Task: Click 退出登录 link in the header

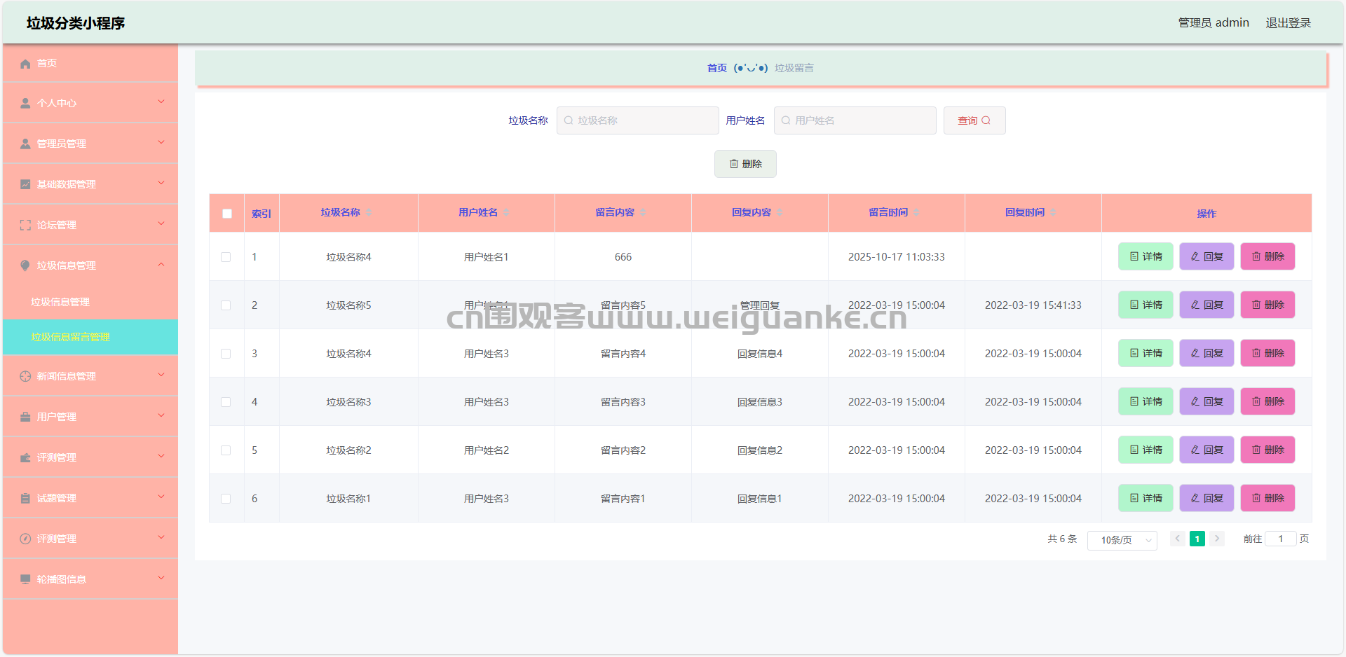Action: click(x=1288, y=23)
